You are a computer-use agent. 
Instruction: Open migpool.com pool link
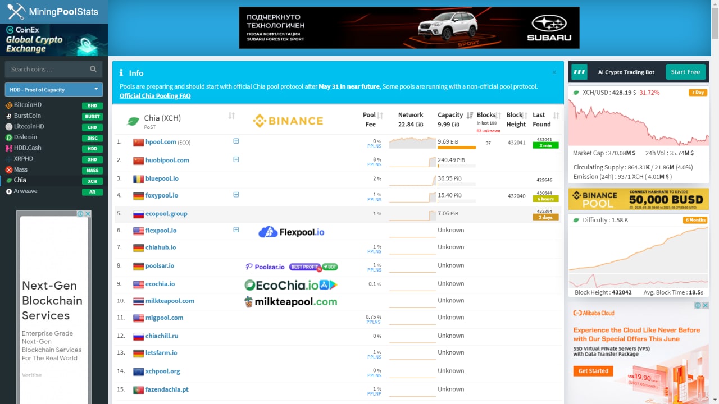(x=164, y=318)
